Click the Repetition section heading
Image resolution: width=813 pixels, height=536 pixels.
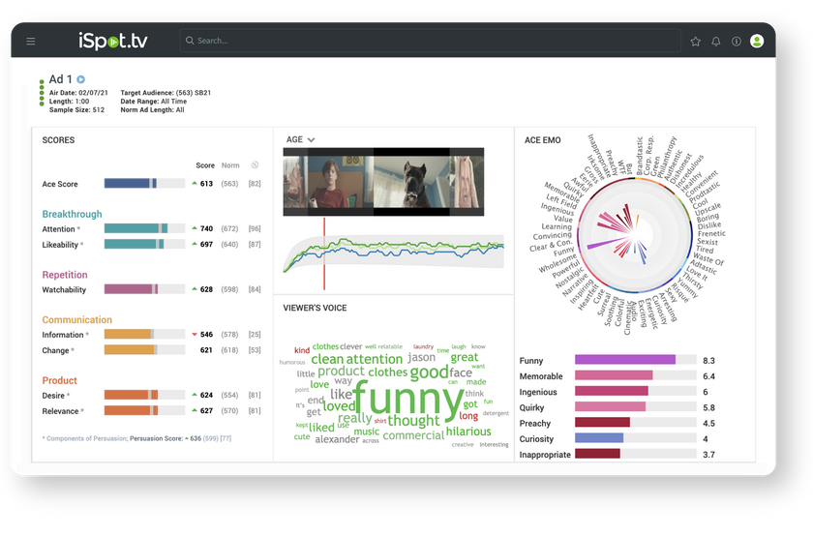[x=65, y=275]
